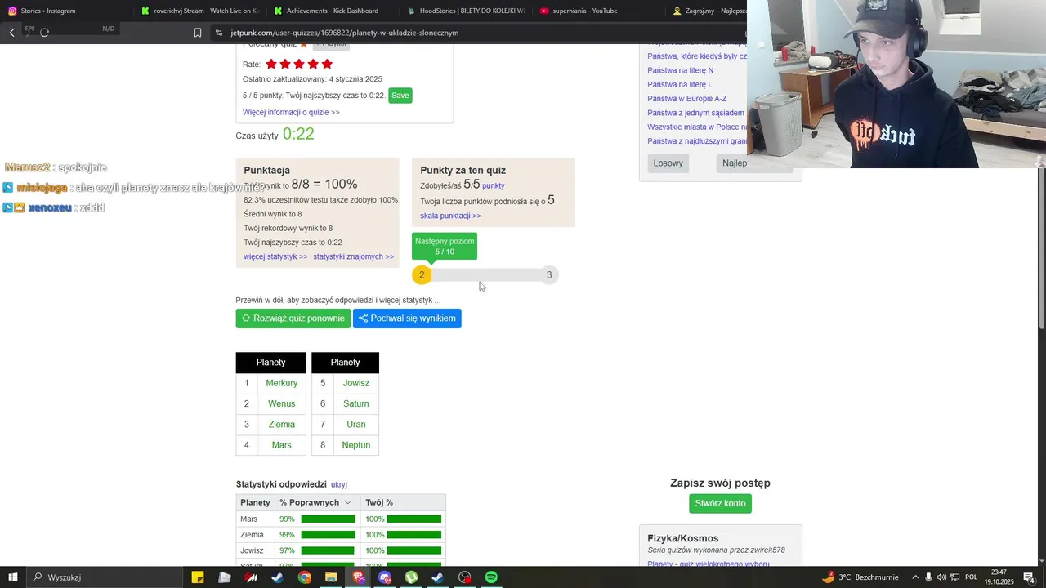
Task: Click the answer 'Uran' in the table
Action: point(356,425)
